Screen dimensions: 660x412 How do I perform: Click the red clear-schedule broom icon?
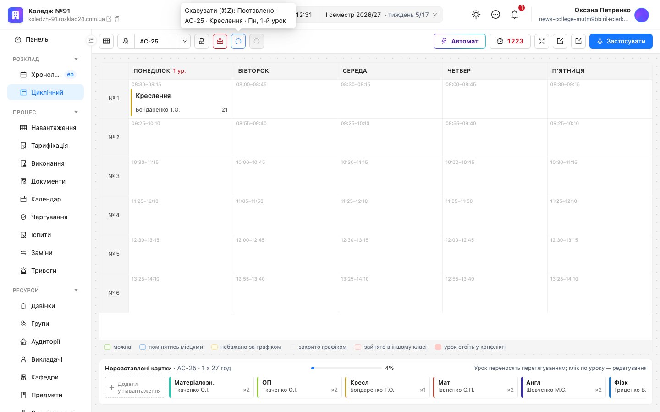220,41
